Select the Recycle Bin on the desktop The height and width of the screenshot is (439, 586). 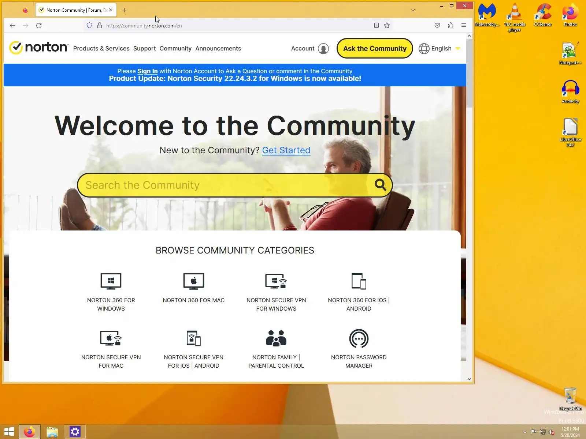point(570,399)
